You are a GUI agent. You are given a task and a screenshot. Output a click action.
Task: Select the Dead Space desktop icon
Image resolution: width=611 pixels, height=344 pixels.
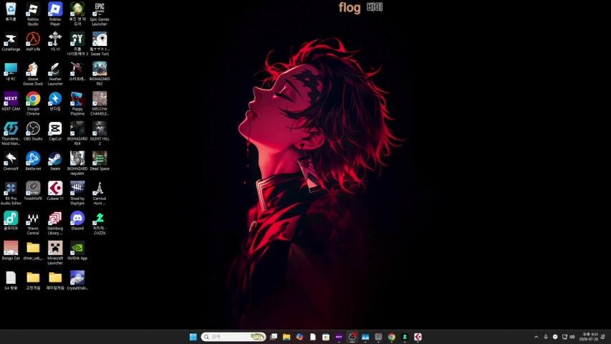click(x=100, y=161)
